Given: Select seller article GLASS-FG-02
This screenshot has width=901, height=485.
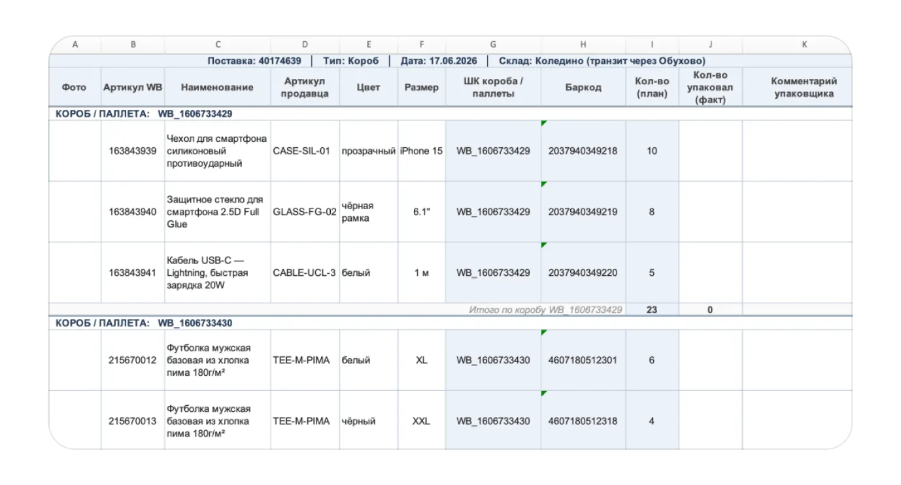Looking at the screenshot, I should pos(305,212).
